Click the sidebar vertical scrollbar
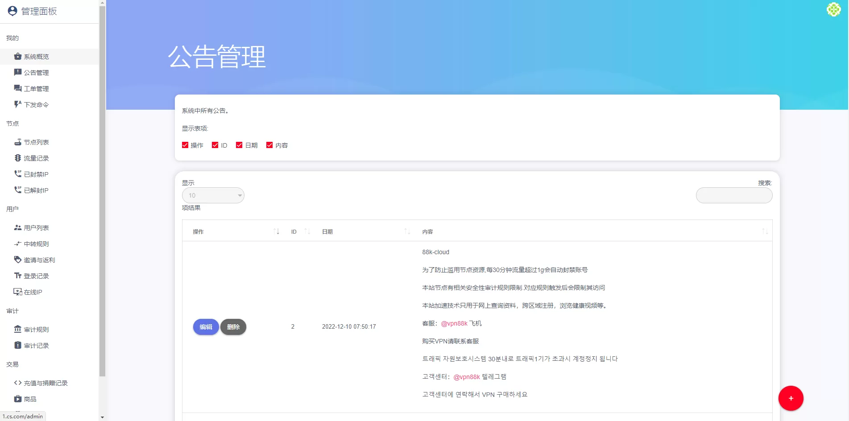 pos(102,178)
